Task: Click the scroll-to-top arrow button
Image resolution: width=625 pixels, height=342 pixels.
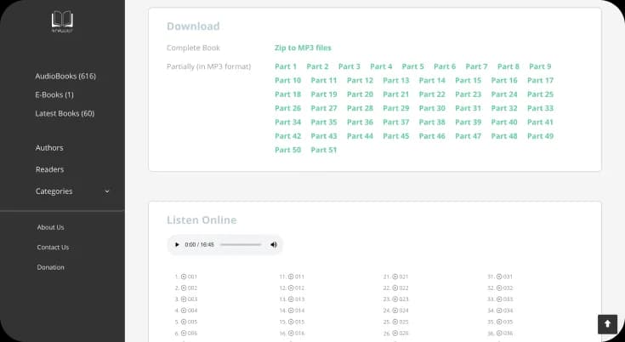Action: coord(607,323)
